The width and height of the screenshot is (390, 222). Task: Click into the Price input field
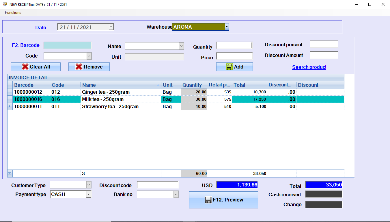(x=234, y=56)
